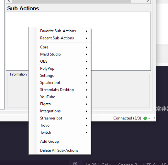Choose Add Group from context menu
The width and height of the screenshot is (168, 165).
(60, 141)
